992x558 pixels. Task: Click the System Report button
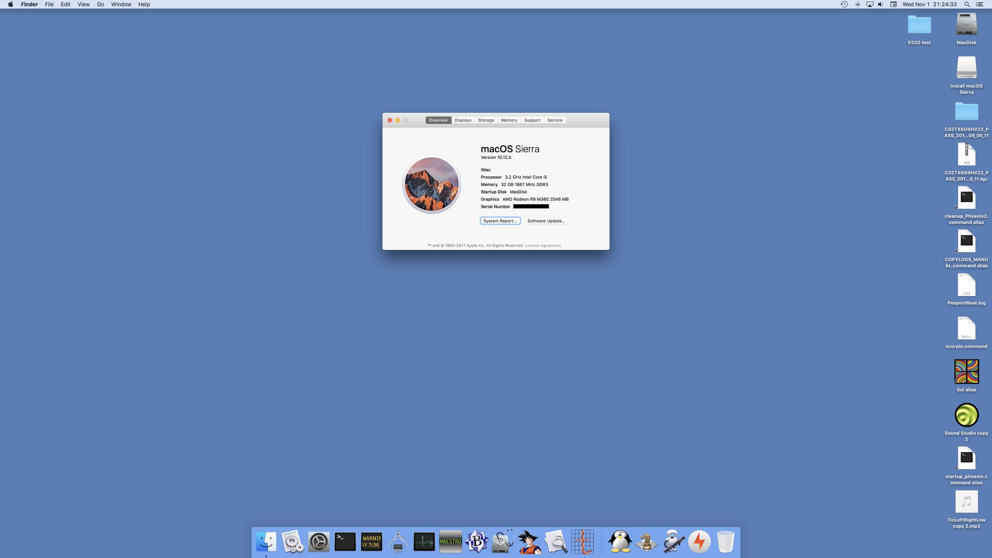click(x=500, y=221)
